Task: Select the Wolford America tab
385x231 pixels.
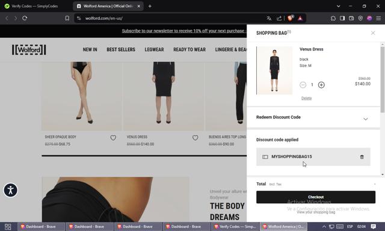Action: [108, 6]
